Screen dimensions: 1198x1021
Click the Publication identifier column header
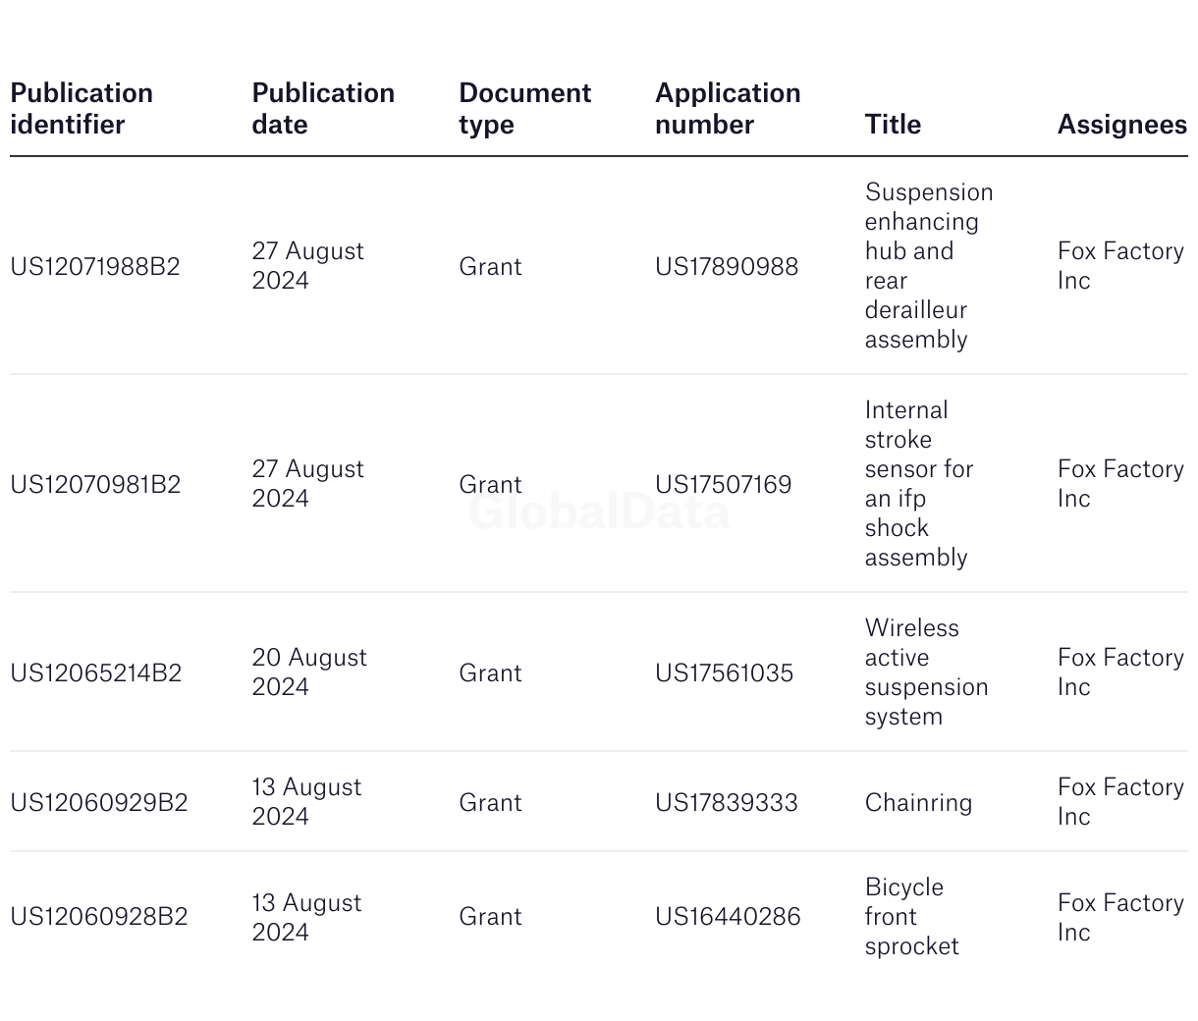tap(82, 109)
